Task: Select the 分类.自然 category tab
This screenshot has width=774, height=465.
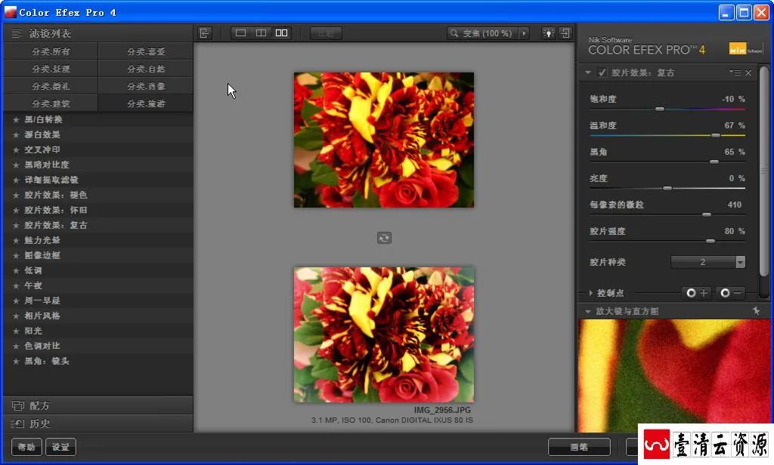Action: click(x=146, y=69)
